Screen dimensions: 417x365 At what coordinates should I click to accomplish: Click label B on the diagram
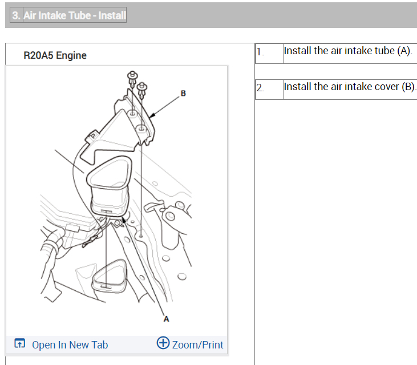pos(183,94)
